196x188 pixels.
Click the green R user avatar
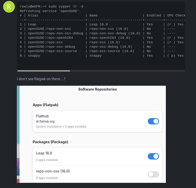(9, 7)
